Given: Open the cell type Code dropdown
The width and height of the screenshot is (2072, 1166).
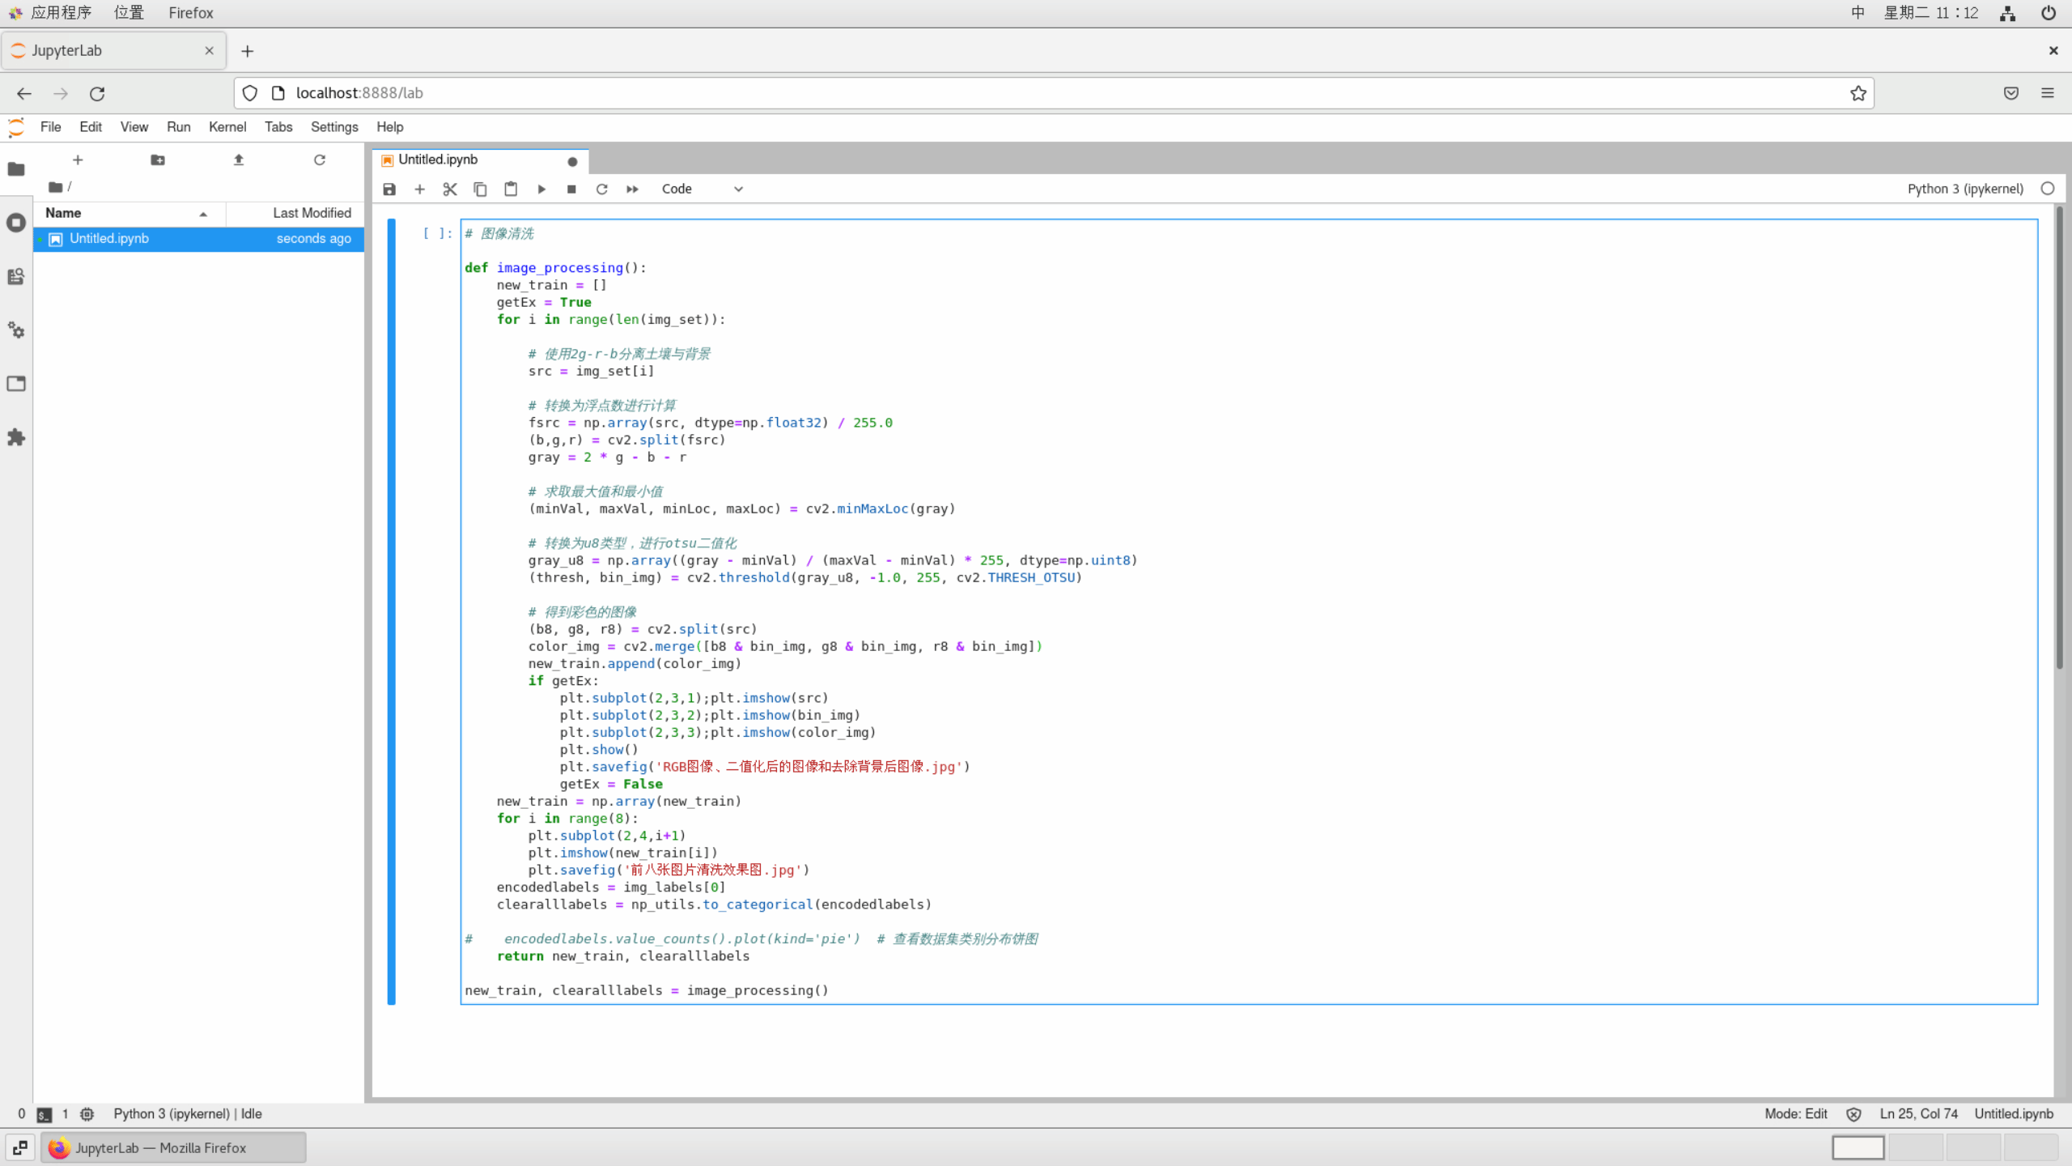Looking at the screenshot, I should click(x=701, y=189).
